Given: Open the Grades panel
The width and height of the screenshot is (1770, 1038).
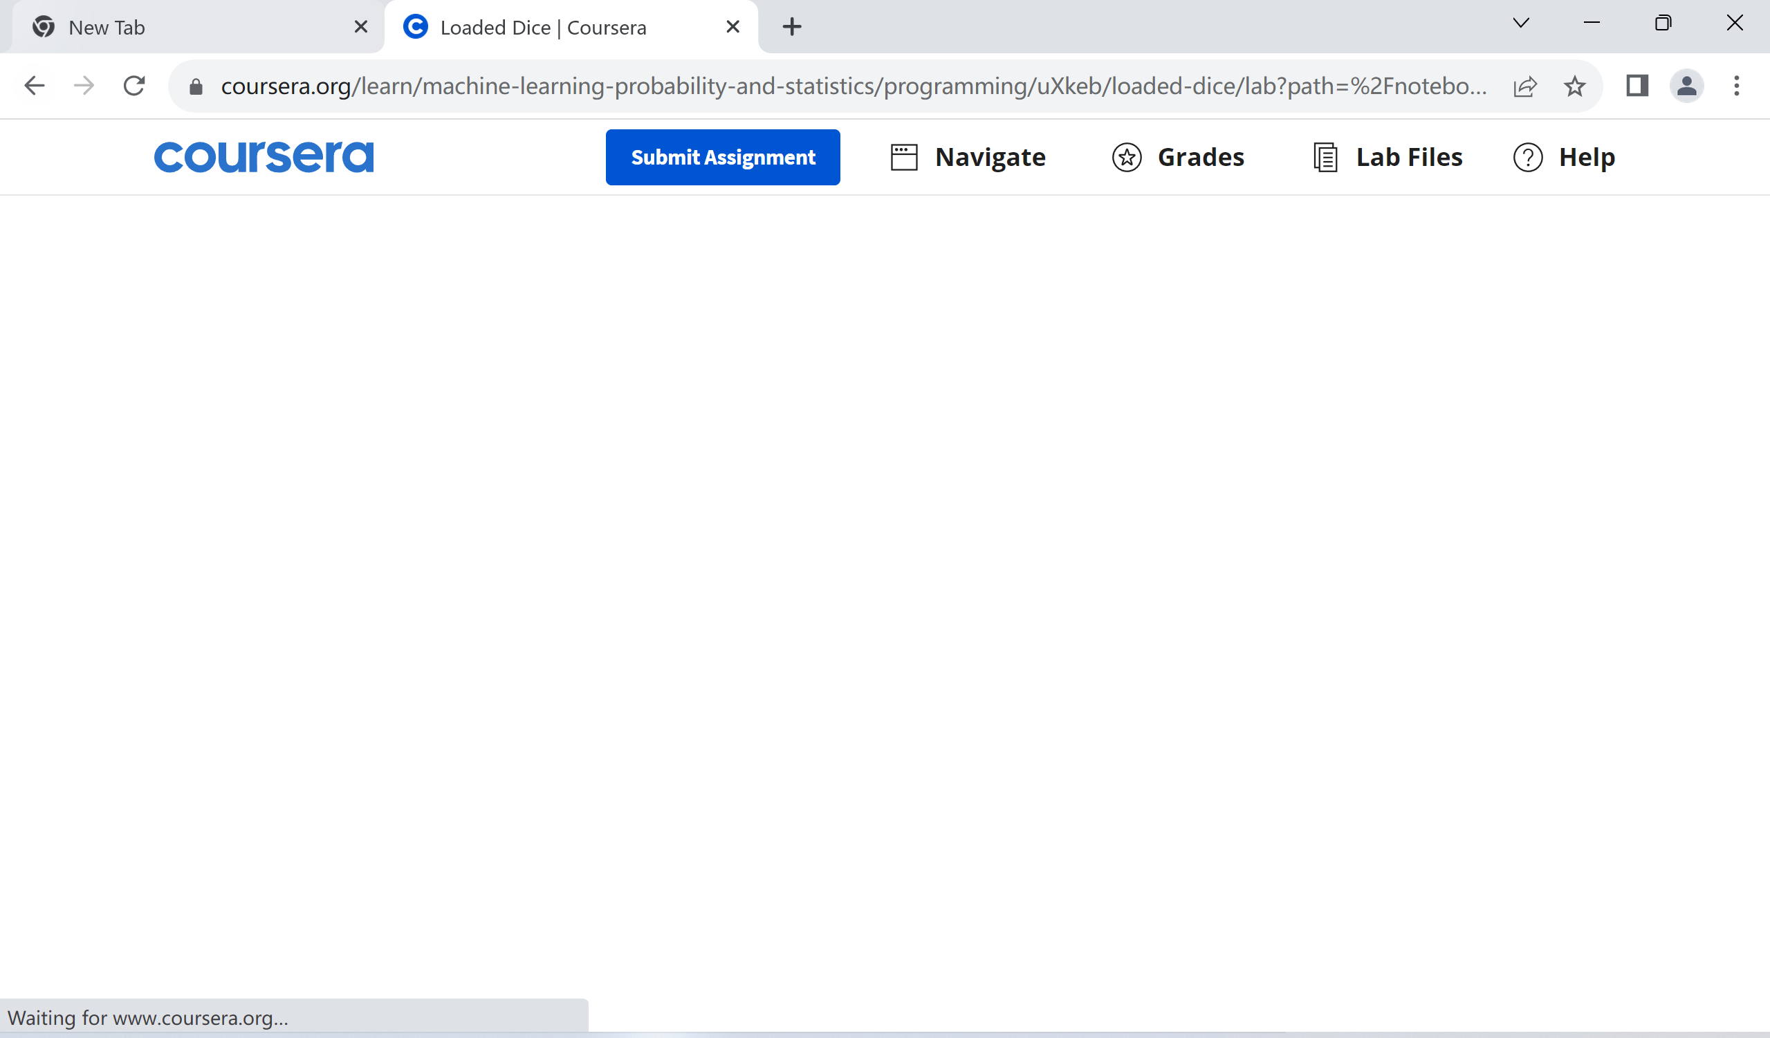Looking at the screenshot, I should point(1199,156).
